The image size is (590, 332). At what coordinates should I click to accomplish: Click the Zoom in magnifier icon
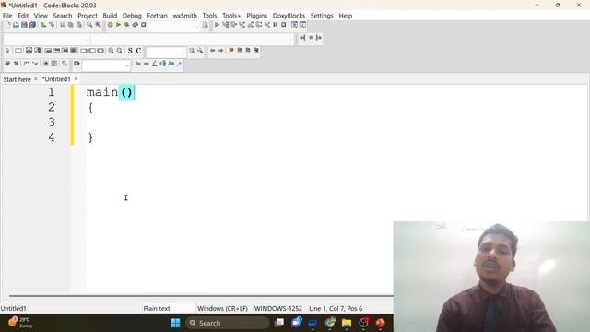(111, 51)
